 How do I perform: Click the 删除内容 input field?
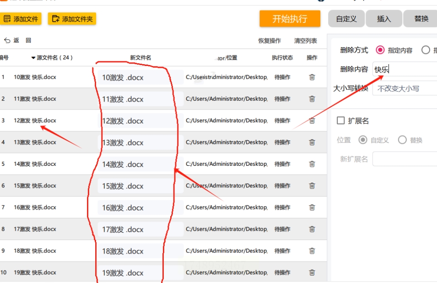click(x=405, y=69)
